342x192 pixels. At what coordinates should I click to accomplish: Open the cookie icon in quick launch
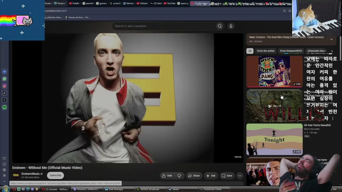tap(37, 189)
